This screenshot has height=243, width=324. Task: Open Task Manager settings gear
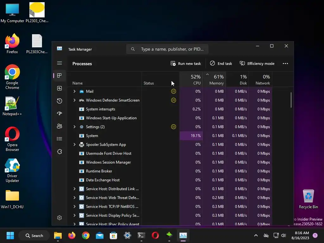59,218
